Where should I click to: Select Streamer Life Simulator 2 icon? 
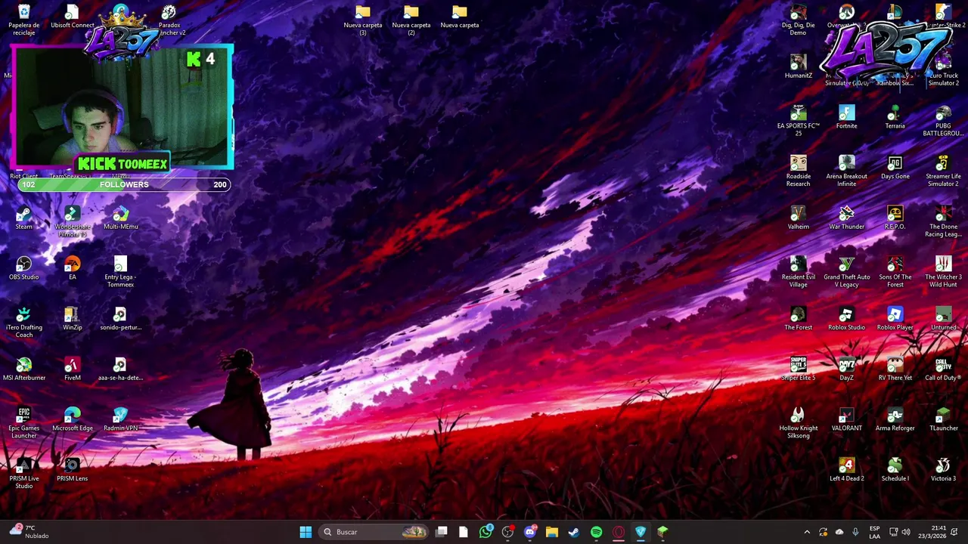tap(944, 171)
